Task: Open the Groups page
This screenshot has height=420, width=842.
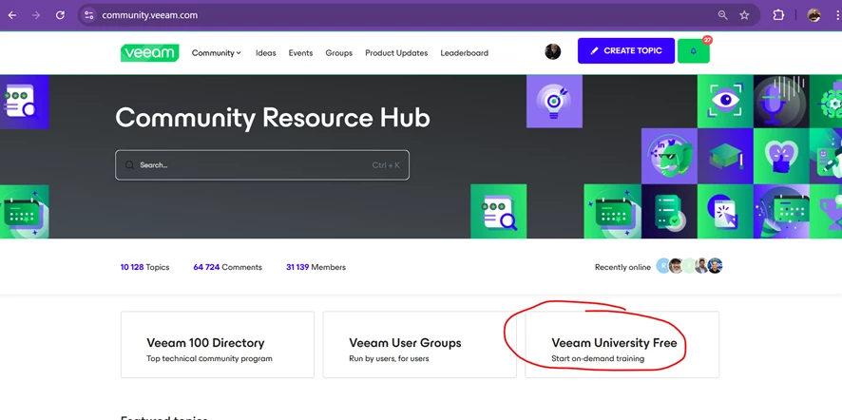Action: click(339, 52)
